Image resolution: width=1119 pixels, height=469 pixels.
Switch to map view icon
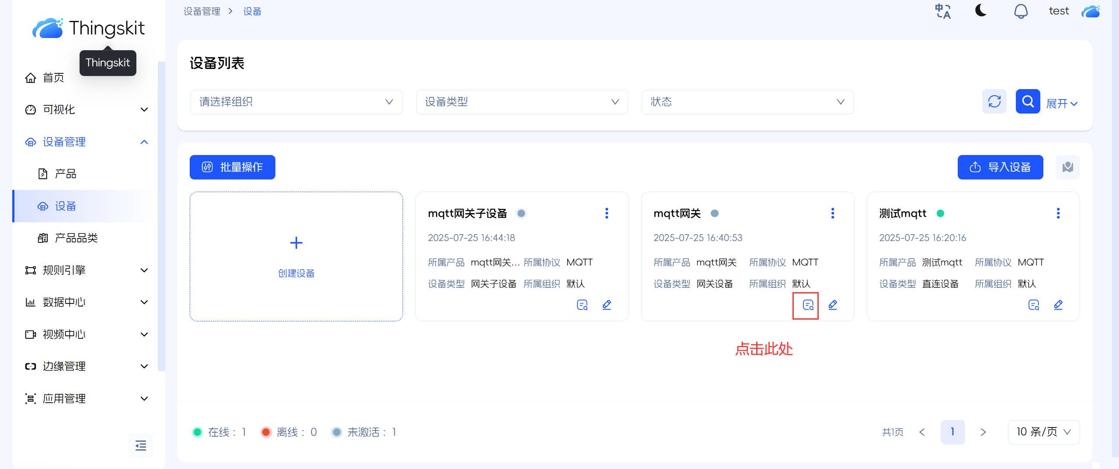1067,167
